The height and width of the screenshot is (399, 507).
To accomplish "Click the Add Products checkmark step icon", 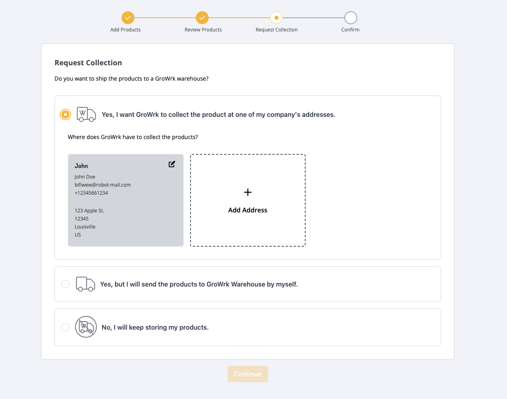I will (x=128, y=18).
